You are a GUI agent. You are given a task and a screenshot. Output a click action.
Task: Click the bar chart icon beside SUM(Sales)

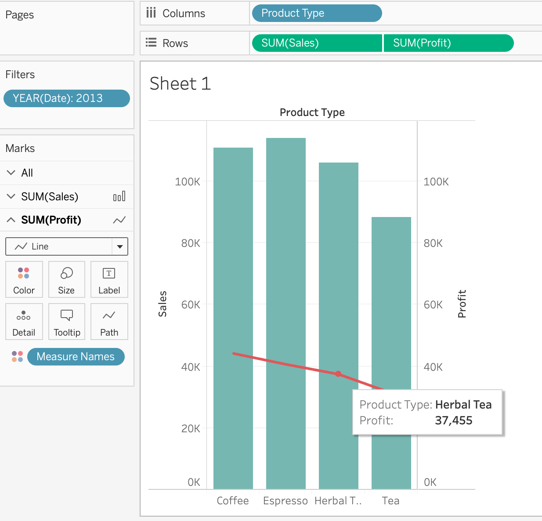119,196
